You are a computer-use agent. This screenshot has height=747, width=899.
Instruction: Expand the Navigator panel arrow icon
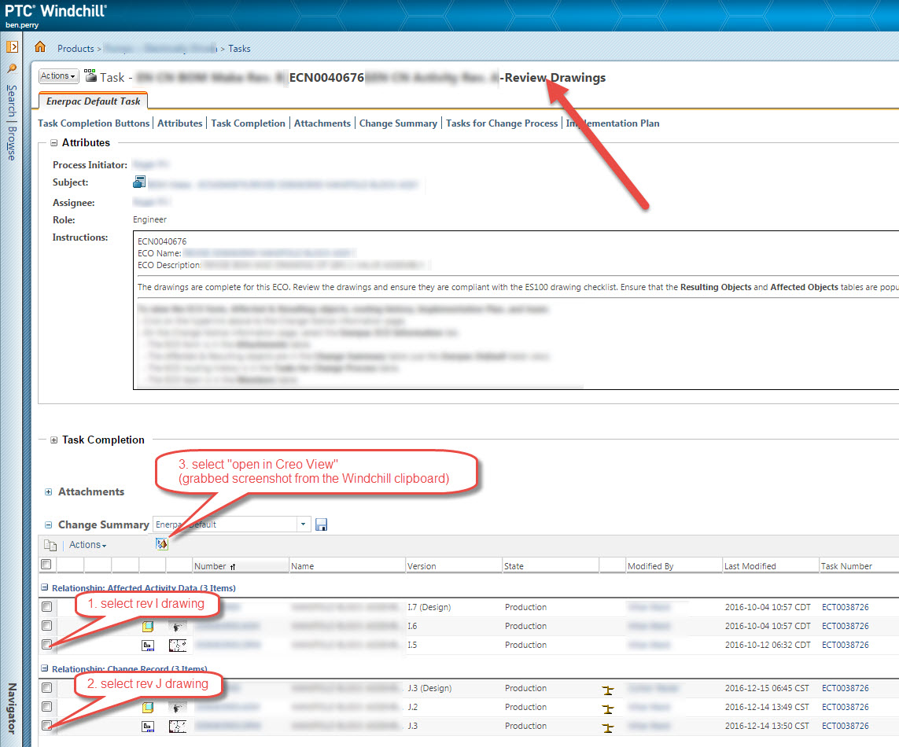coord(12,47)
